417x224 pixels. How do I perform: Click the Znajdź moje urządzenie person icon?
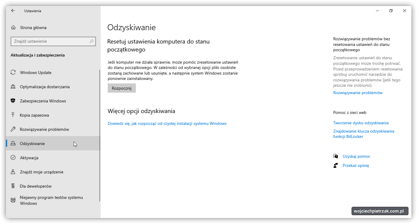[13, 172]
